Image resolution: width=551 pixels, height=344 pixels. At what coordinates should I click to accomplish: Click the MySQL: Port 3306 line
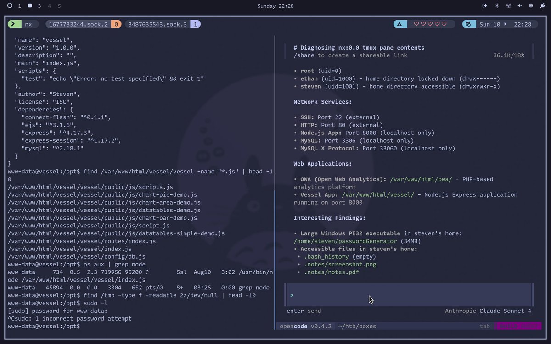pyautogui.click(x=354, y=141)
